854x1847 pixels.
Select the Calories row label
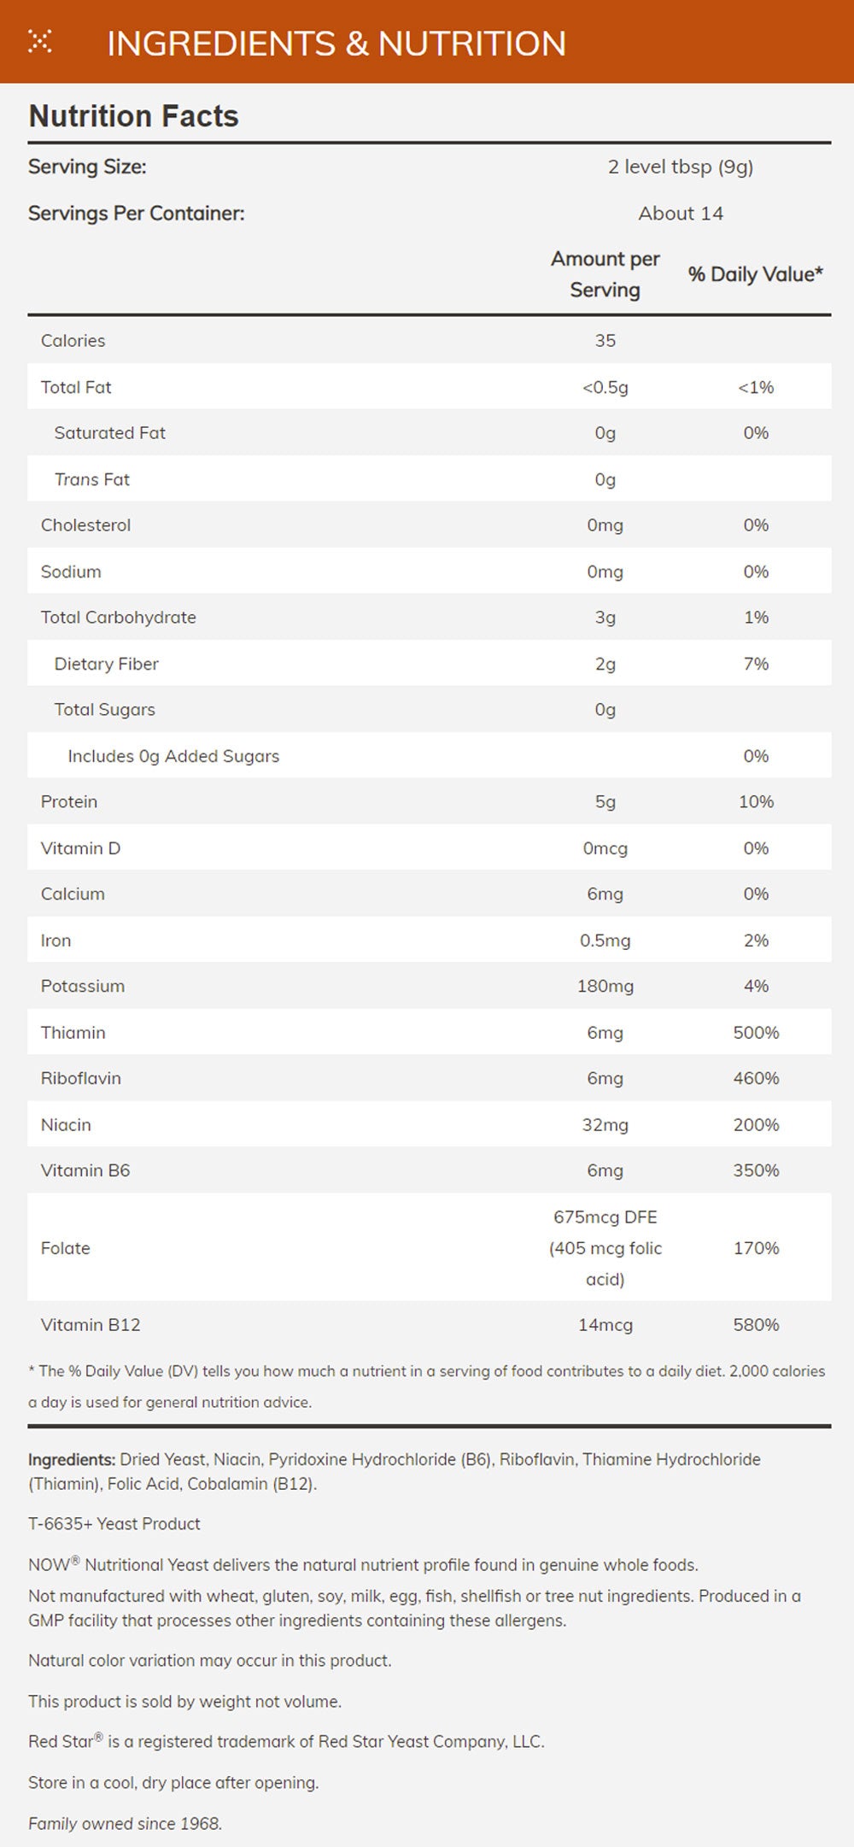(x=73, y=341)
